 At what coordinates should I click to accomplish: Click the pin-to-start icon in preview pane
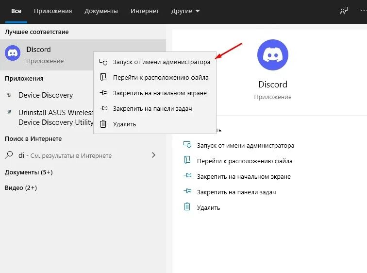187,175
